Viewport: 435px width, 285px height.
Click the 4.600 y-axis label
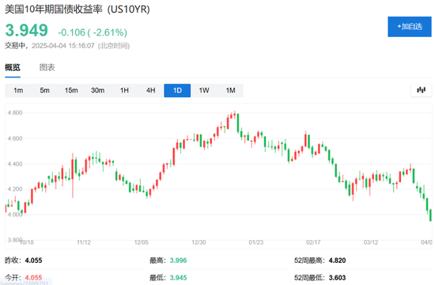point(15,138)
